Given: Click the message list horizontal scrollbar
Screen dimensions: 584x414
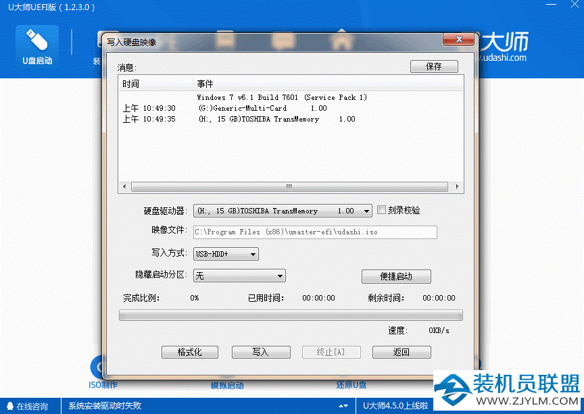Looking at the screenshot, I should pyautogui.click(x=289, y=186).
